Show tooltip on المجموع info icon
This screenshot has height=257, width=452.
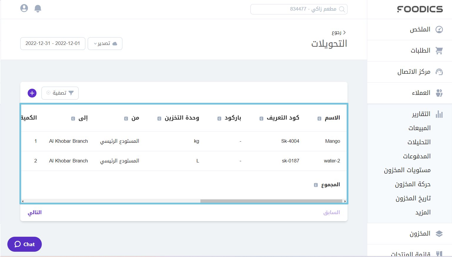point(315,185)
